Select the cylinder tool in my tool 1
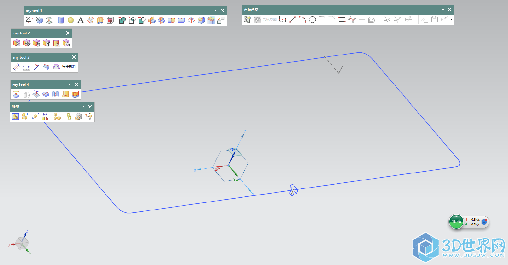 point(61,20)
